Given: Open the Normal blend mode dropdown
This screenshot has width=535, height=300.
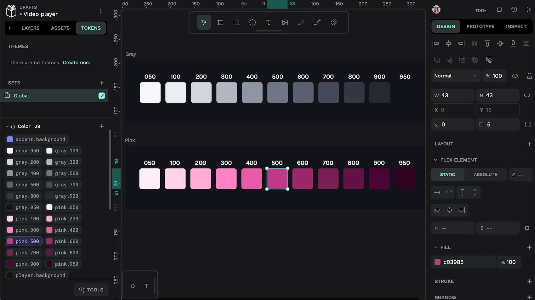Looking at the screenshot, I should 455,76.
